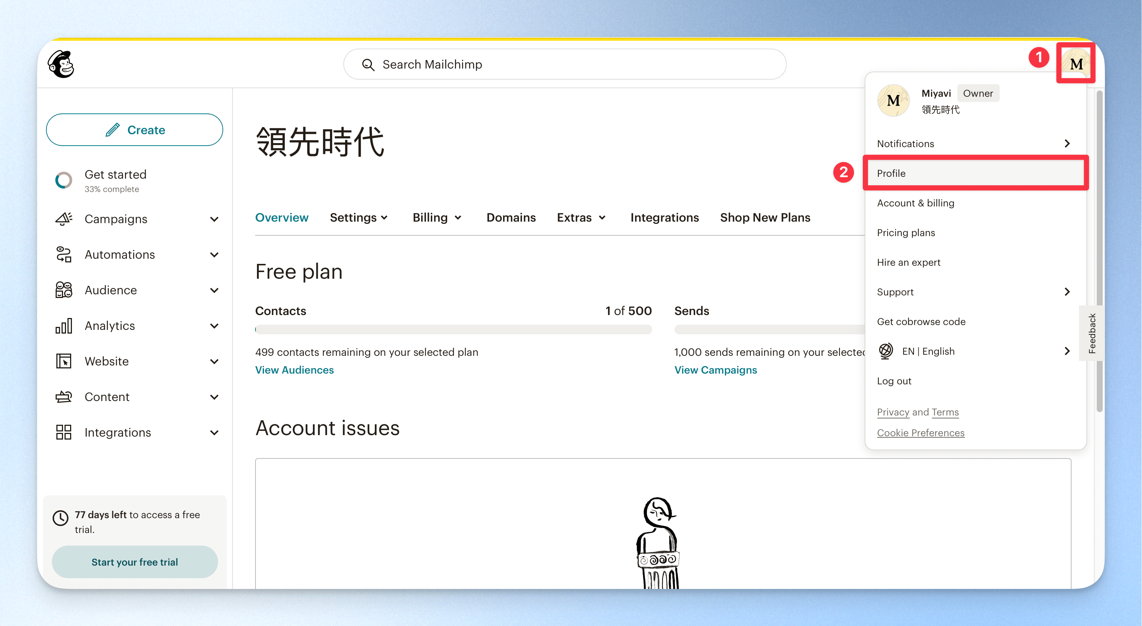Click into the Search Mailchimp field
This screenshot has height=626, width=1142.
565,64
